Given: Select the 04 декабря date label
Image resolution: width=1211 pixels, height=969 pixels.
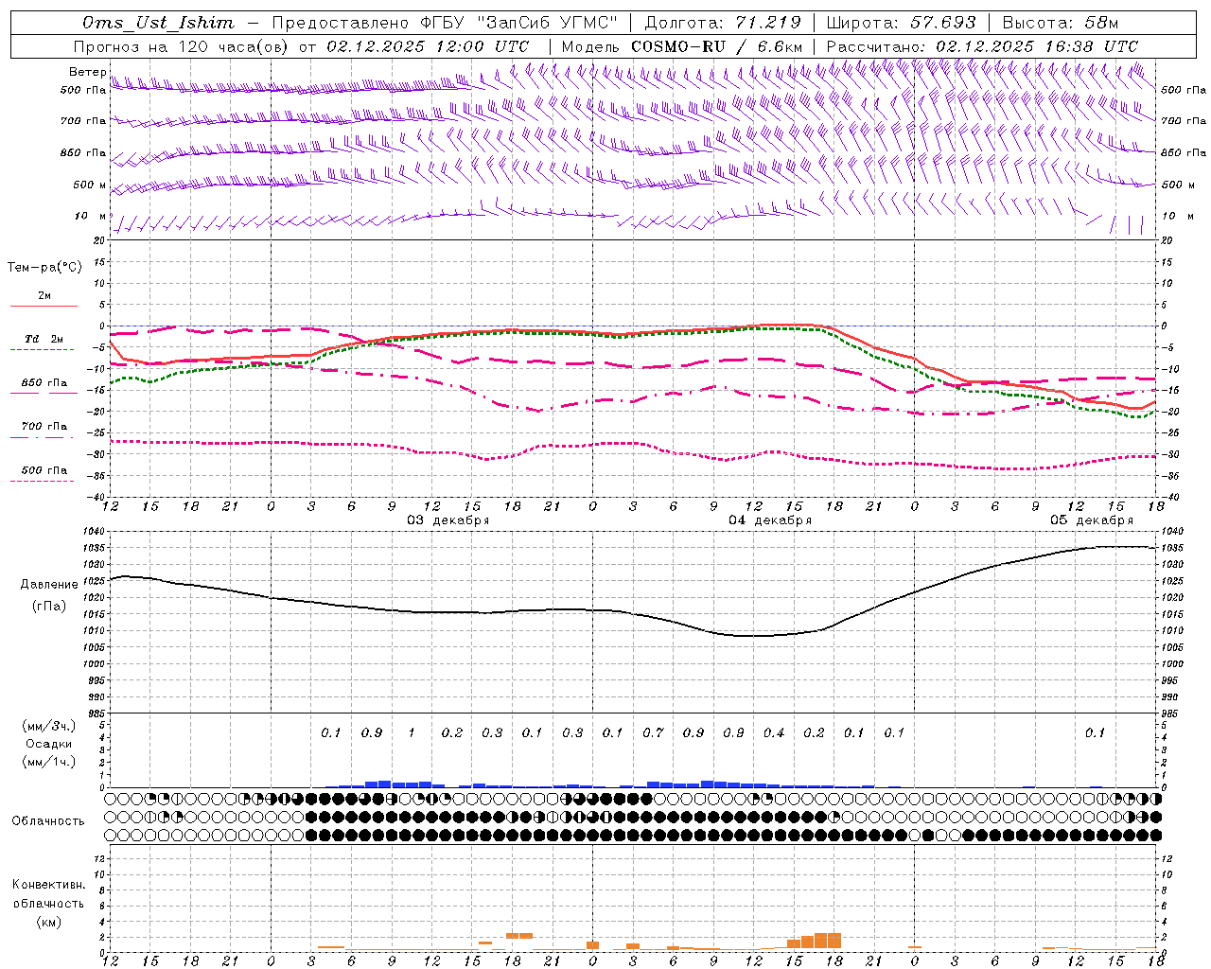Looking at the screenshot, I should [769, 520].
